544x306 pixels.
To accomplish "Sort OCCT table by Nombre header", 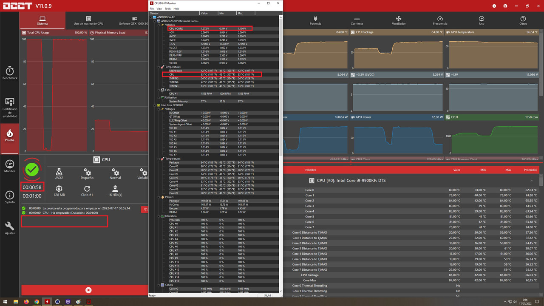I will 311,170.
